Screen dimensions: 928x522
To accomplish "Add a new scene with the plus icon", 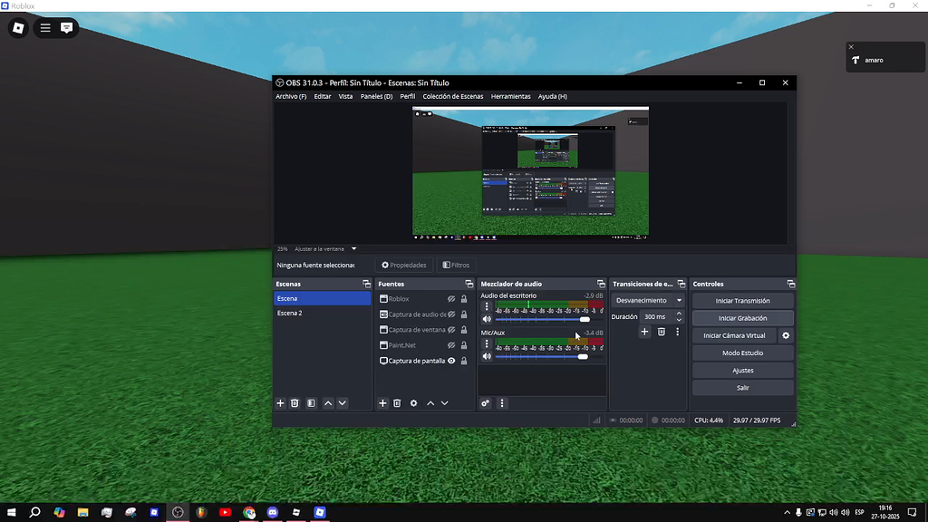I will (281, 403).
